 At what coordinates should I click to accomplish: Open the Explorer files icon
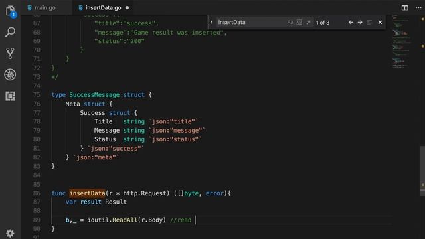click(11, 11)
